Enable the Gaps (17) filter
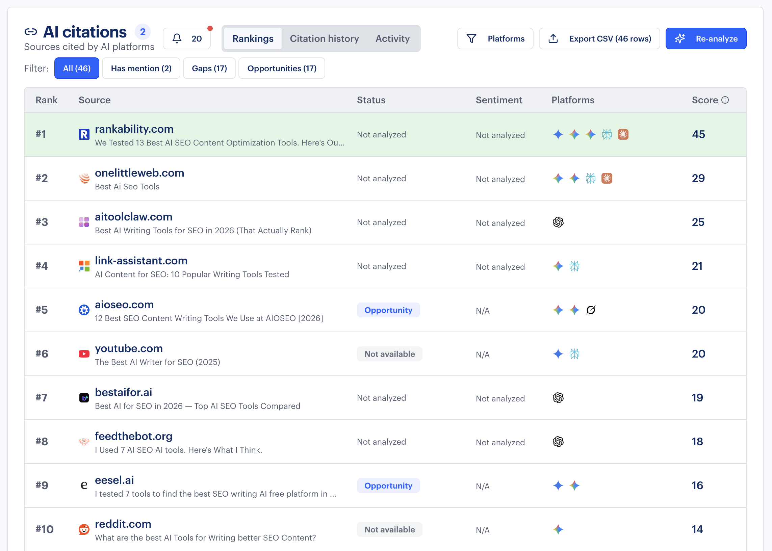Image resolution: width=772 pixels, height=551 pixels. [x=209, y=68]
